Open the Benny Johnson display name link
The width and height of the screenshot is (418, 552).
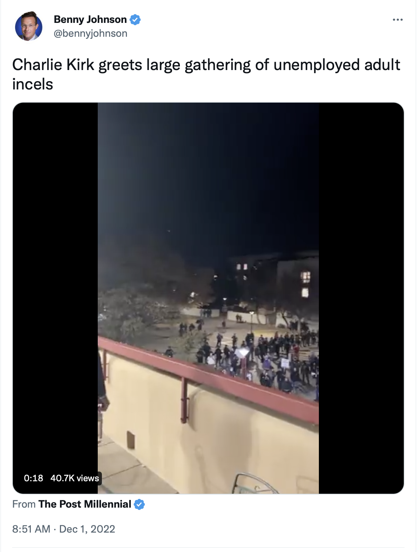click(90, 19)
